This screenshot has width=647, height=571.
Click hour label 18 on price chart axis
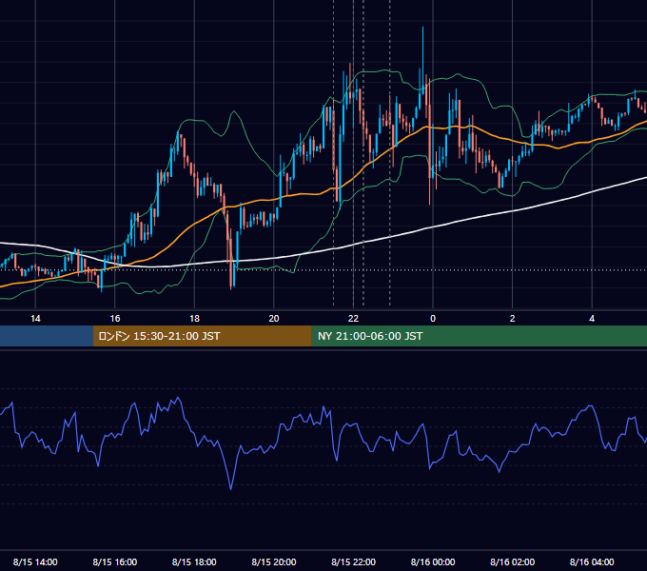pyautogui.click(x=194, y=319)
